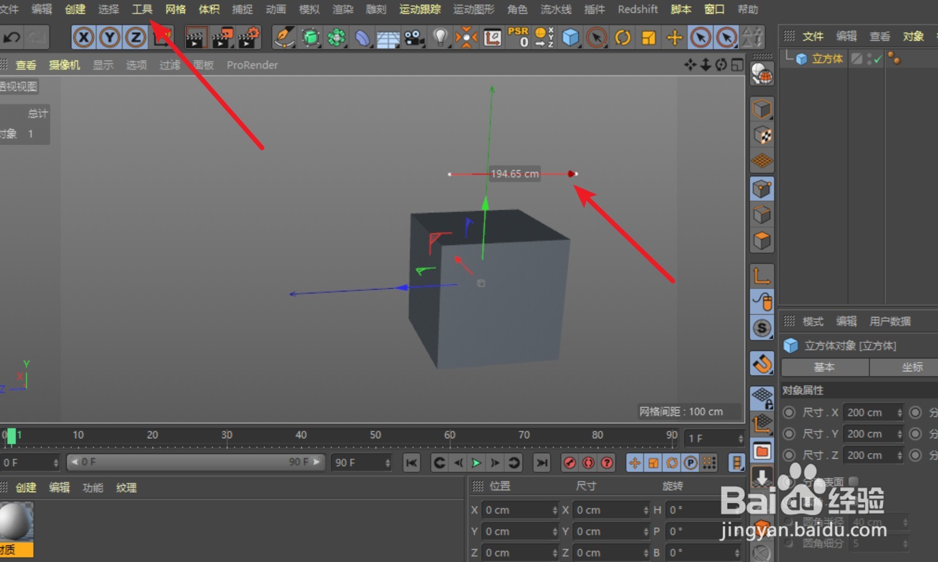The image size is (938, 562).
Task: Add a Cube primitive from toolbar
Action: 570,38
